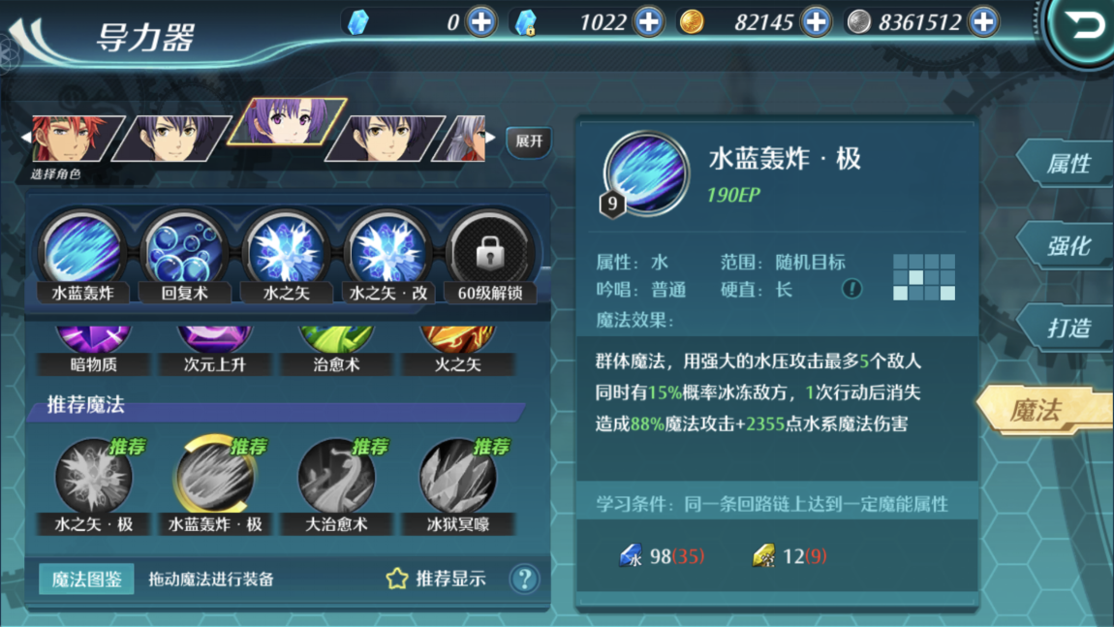Expand the character list with 展开

(x=529, y=141)
